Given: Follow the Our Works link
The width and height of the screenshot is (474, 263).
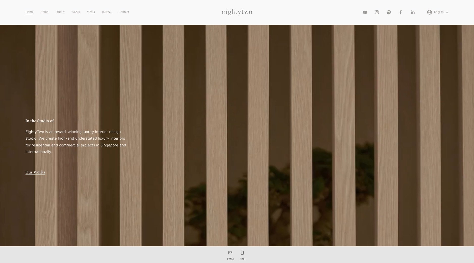Looking at the screenshot, I should point(35,172).
